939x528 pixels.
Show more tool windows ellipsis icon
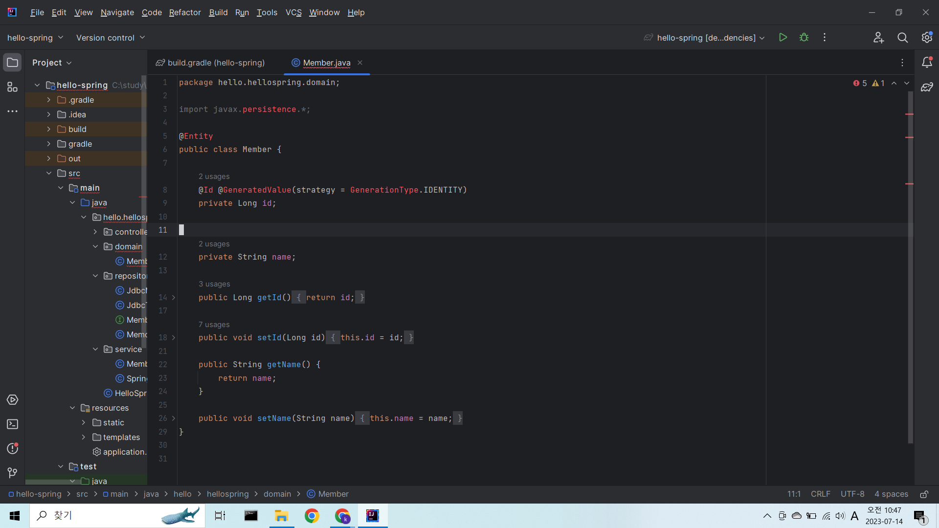point(12,111)
